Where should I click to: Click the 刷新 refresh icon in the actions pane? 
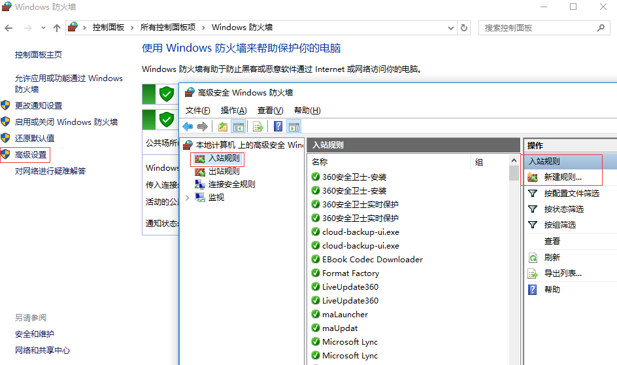click(x=533, y=258)
